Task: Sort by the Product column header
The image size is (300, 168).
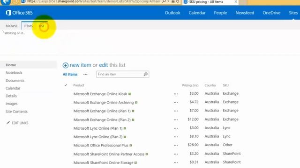Action: pos(79,85)
